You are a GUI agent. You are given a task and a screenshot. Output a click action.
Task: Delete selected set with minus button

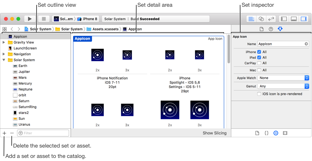[12, 133]
